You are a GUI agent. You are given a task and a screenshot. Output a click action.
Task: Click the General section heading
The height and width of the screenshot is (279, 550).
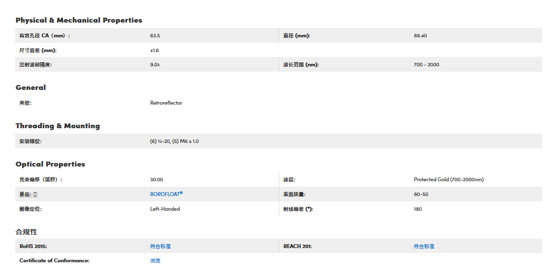click(30, 87)
